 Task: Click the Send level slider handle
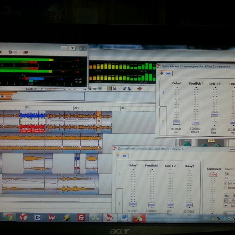coord(213,175)
